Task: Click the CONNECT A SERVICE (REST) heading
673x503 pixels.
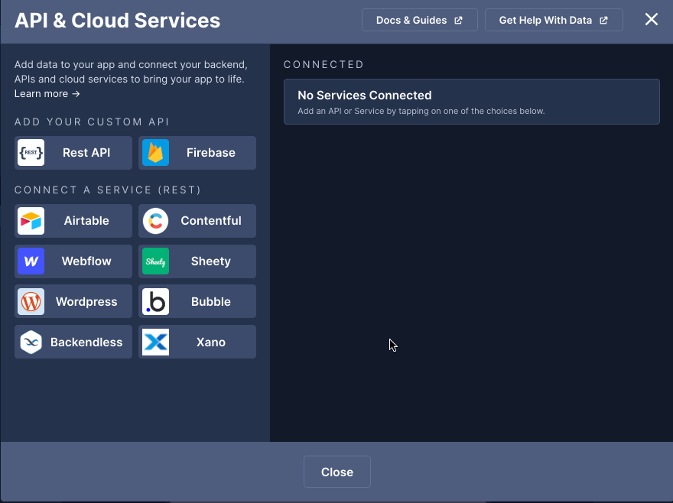Action: tap(108, 190)
